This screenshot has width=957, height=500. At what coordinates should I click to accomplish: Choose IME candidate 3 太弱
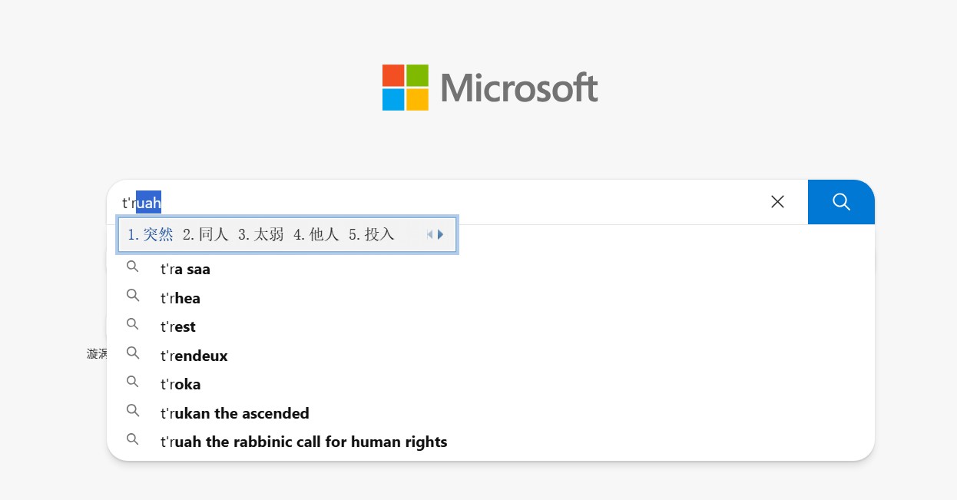(x=261, y=234)
